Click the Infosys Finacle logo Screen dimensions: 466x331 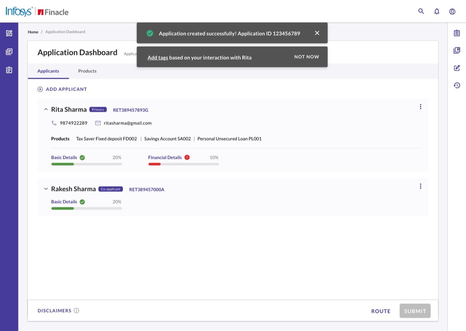(37, 12)
